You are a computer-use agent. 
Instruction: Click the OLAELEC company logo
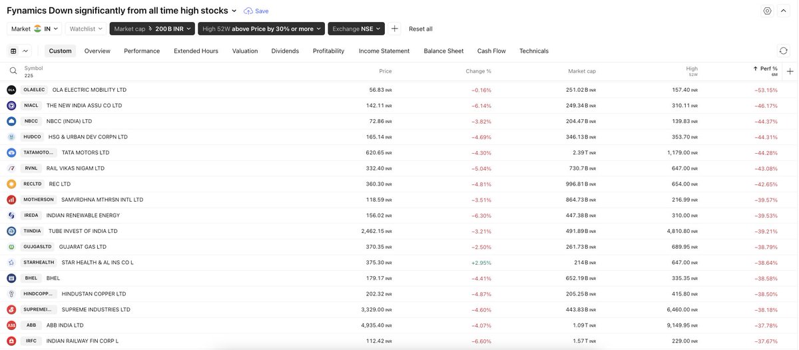click(x=11, y=90)
